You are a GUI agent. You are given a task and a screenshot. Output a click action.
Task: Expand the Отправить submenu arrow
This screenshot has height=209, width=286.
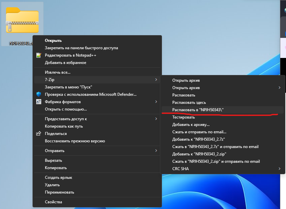click(156, 151)
